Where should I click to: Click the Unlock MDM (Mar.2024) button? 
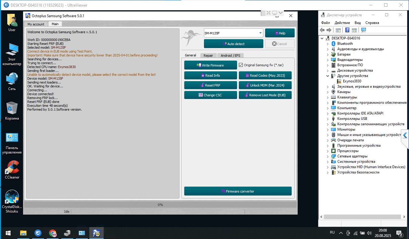click(265, 85)
